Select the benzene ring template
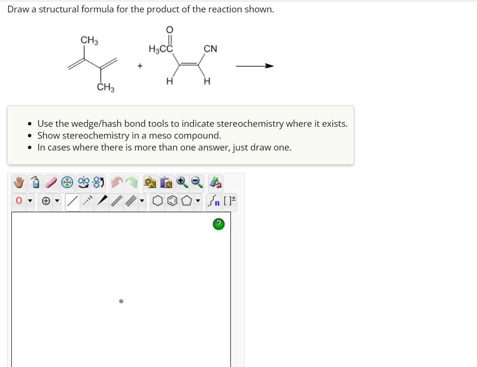 click(172, 201)
